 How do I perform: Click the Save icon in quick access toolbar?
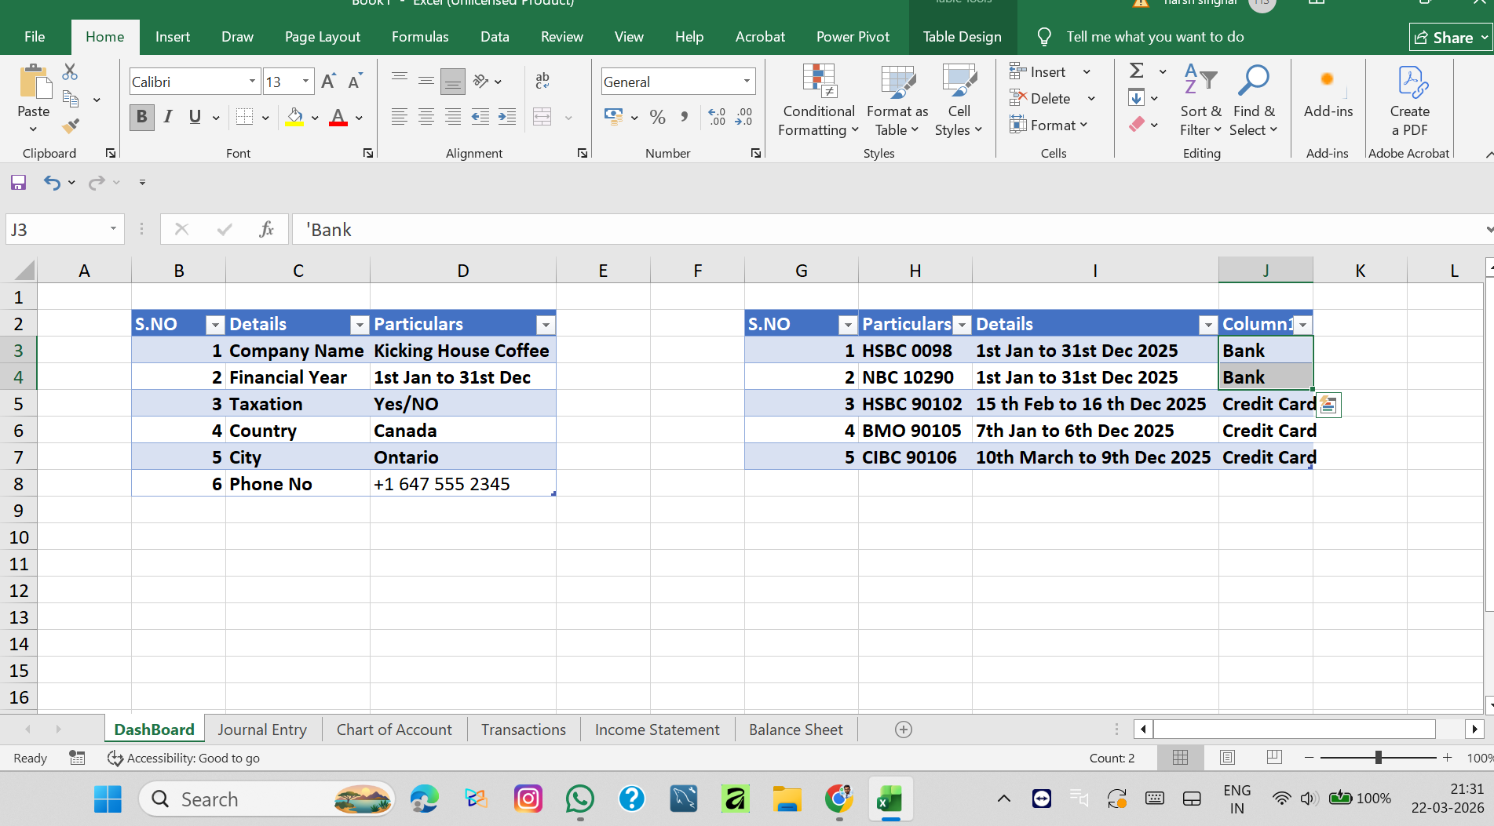[18, 183]
